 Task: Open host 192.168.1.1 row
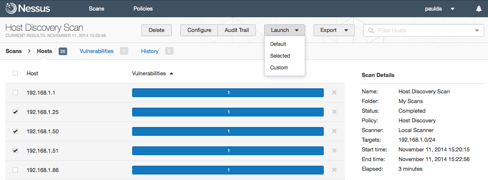[x=175, y=93]
